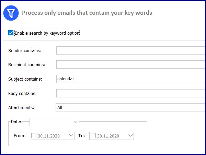Click the Subject contains field with calendar
Screen dimensions: 206x155
(x=131, y=79)
